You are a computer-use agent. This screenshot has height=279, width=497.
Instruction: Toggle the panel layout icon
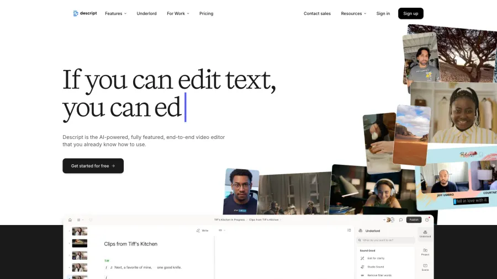pos(349,230)
